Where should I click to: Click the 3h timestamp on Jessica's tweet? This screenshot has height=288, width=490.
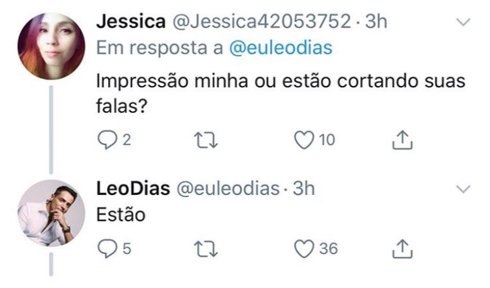(376, 22)
